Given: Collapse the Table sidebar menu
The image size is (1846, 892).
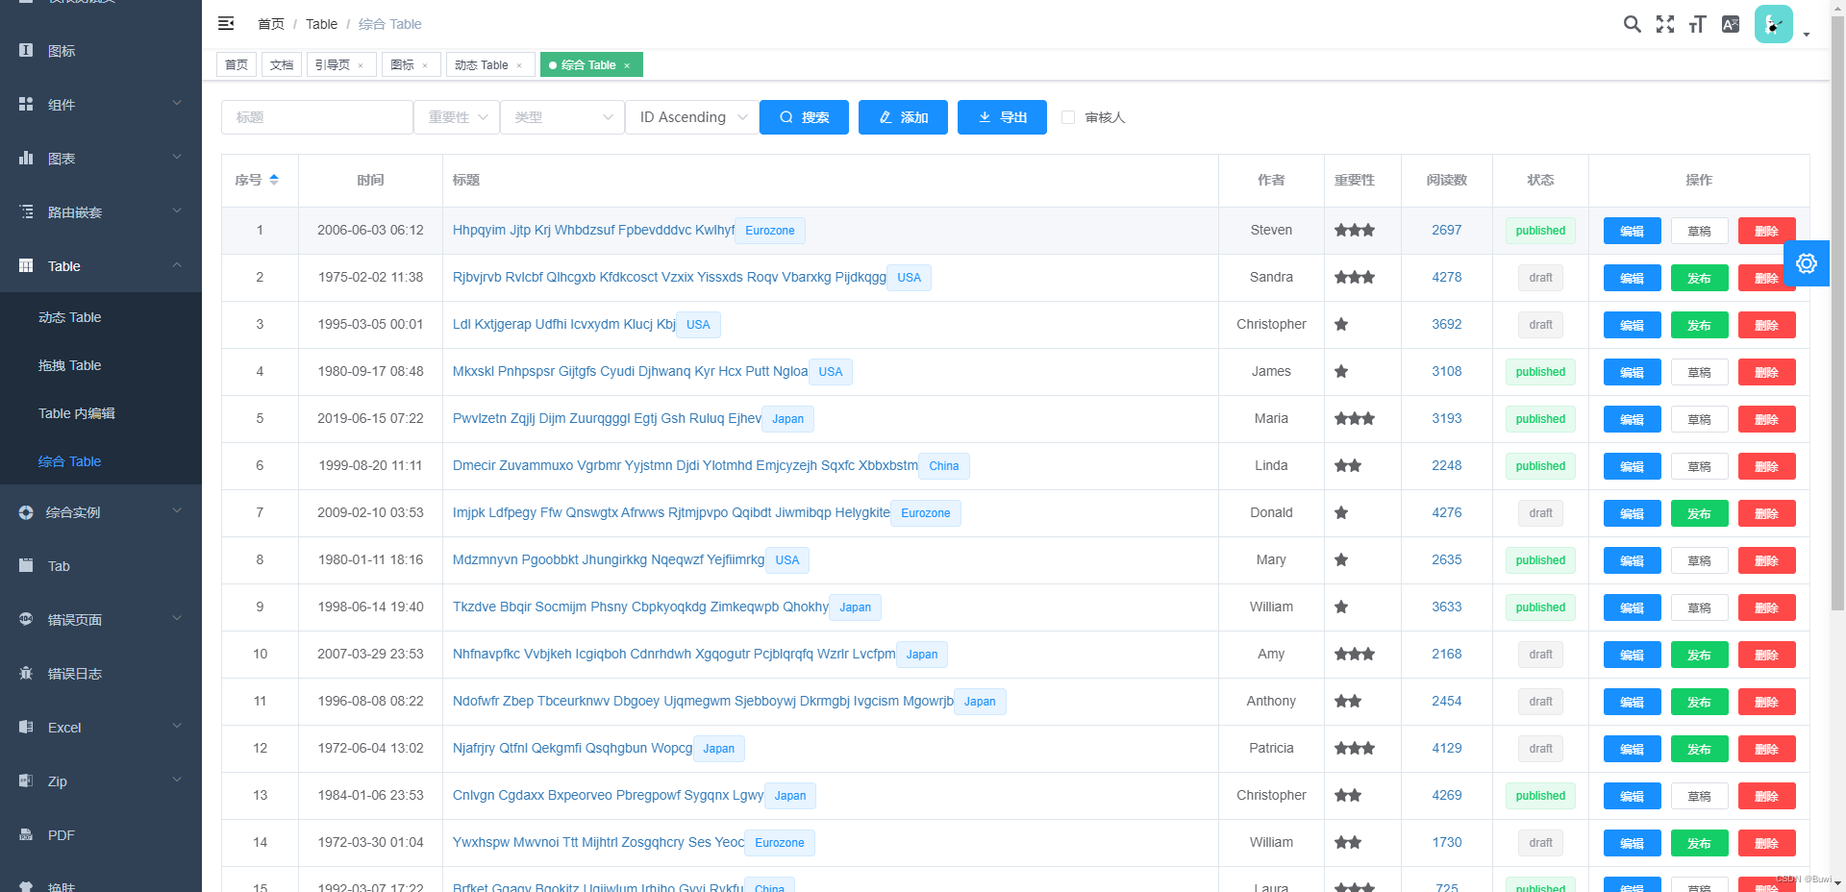Looking at the screenshot, I should (x=177, y=264).
